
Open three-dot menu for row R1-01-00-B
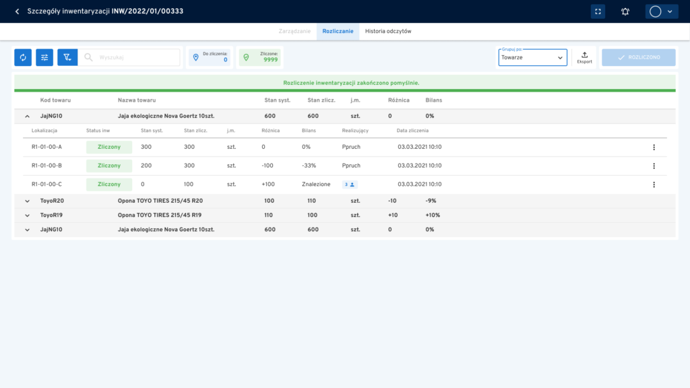click(653, 166)
